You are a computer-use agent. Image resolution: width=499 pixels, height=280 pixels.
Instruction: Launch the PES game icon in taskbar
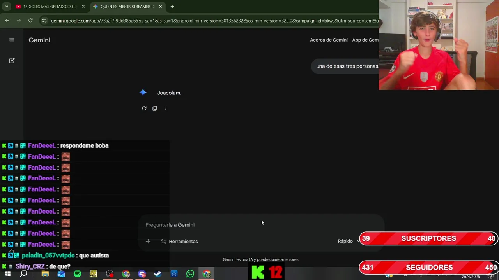point(93,274)
